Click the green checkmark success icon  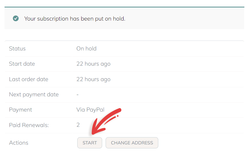tap(16, 18)
